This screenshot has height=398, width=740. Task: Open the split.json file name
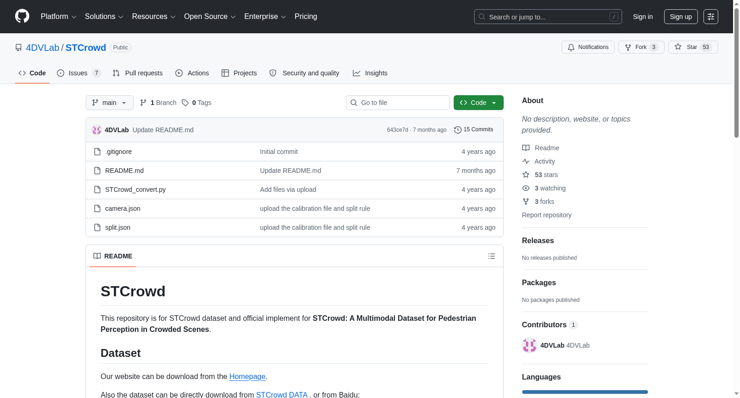[x=118, y=227]
